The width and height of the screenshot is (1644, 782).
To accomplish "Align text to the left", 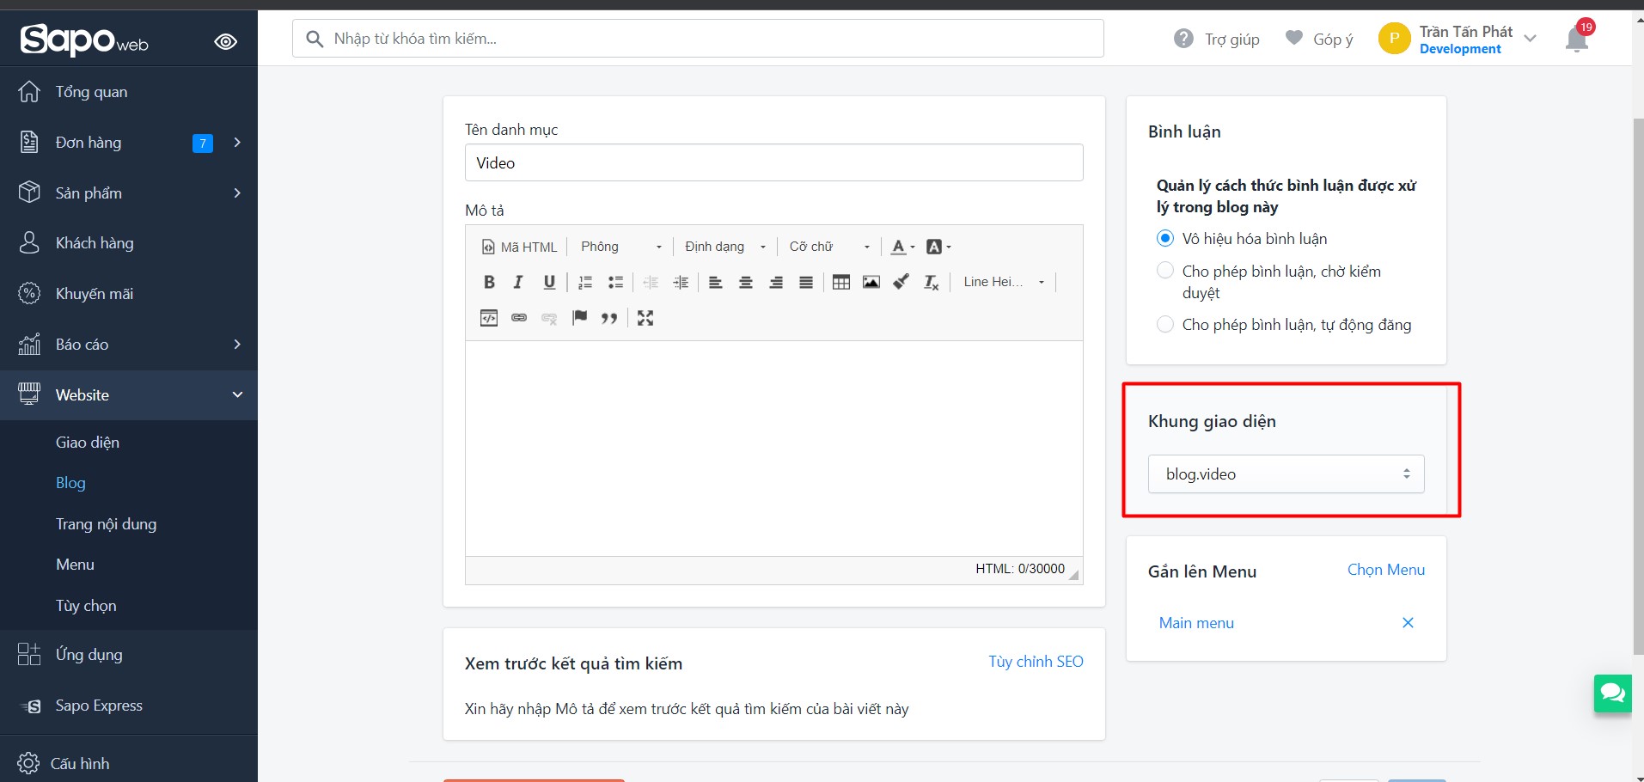I will (x=715, y=282).
